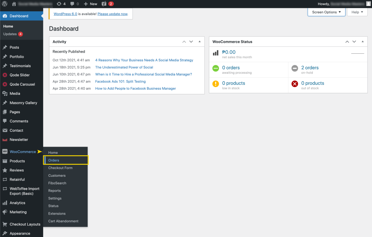Screen dimensions: 372x237
Task: Open the Yoast SEO notifications icon
Action: 104,4
